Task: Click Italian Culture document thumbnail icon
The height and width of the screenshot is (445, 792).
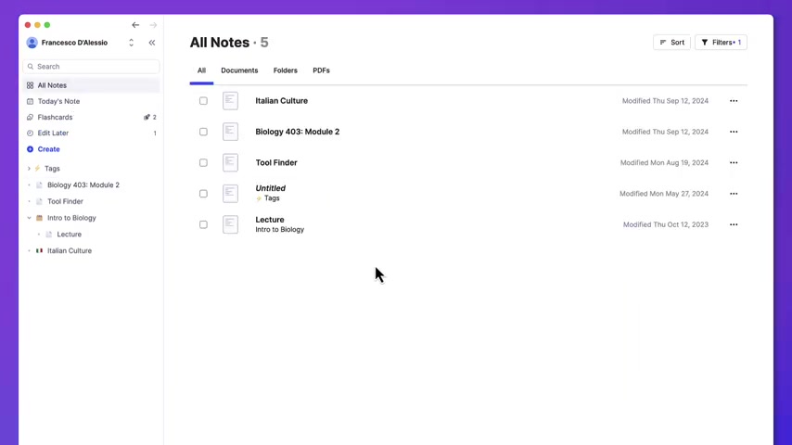Action: (x=230, y=100)
